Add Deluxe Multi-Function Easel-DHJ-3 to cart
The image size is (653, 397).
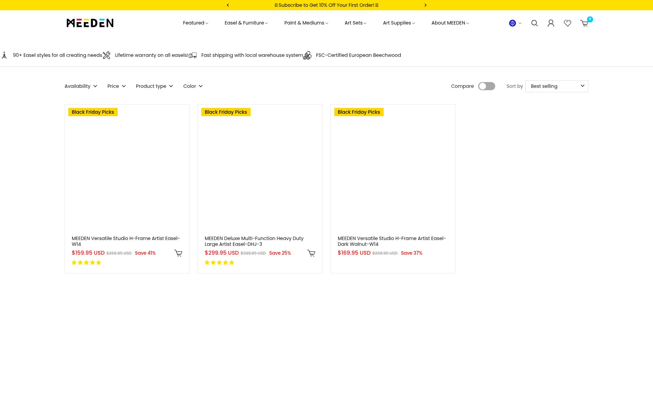click(311, 253)
